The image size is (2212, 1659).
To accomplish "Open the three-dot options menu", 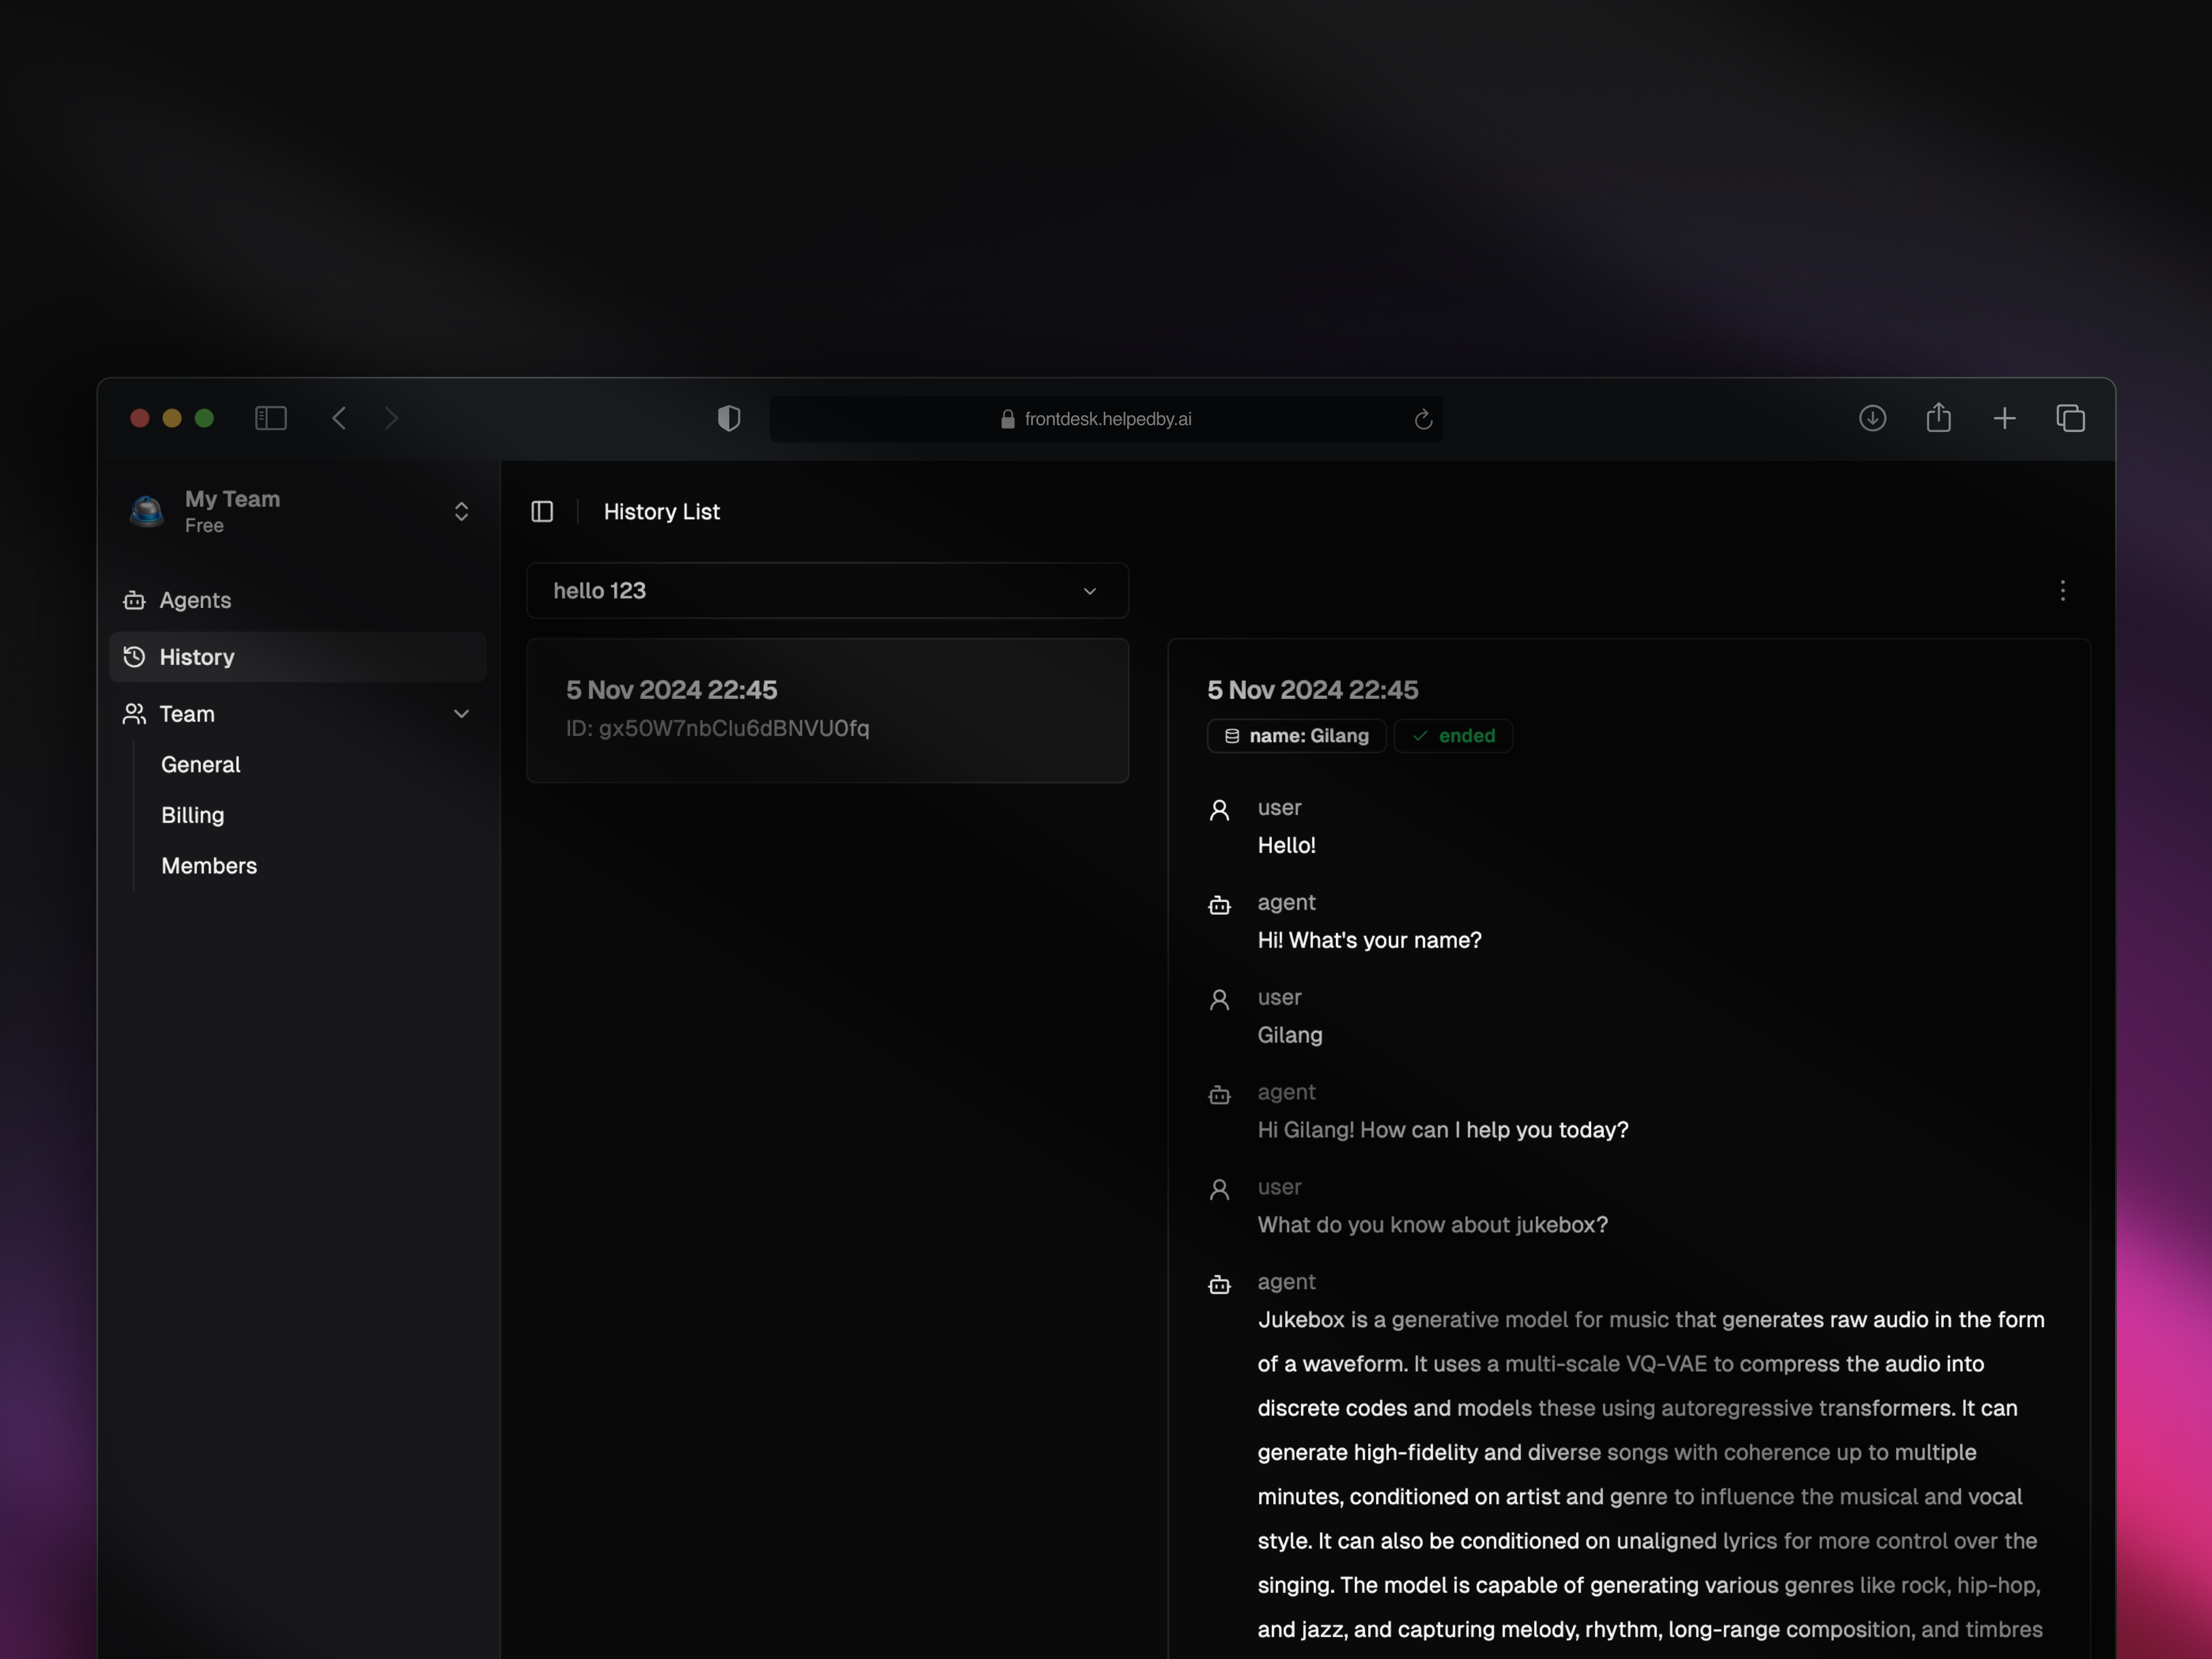I will coord(2062,591).
